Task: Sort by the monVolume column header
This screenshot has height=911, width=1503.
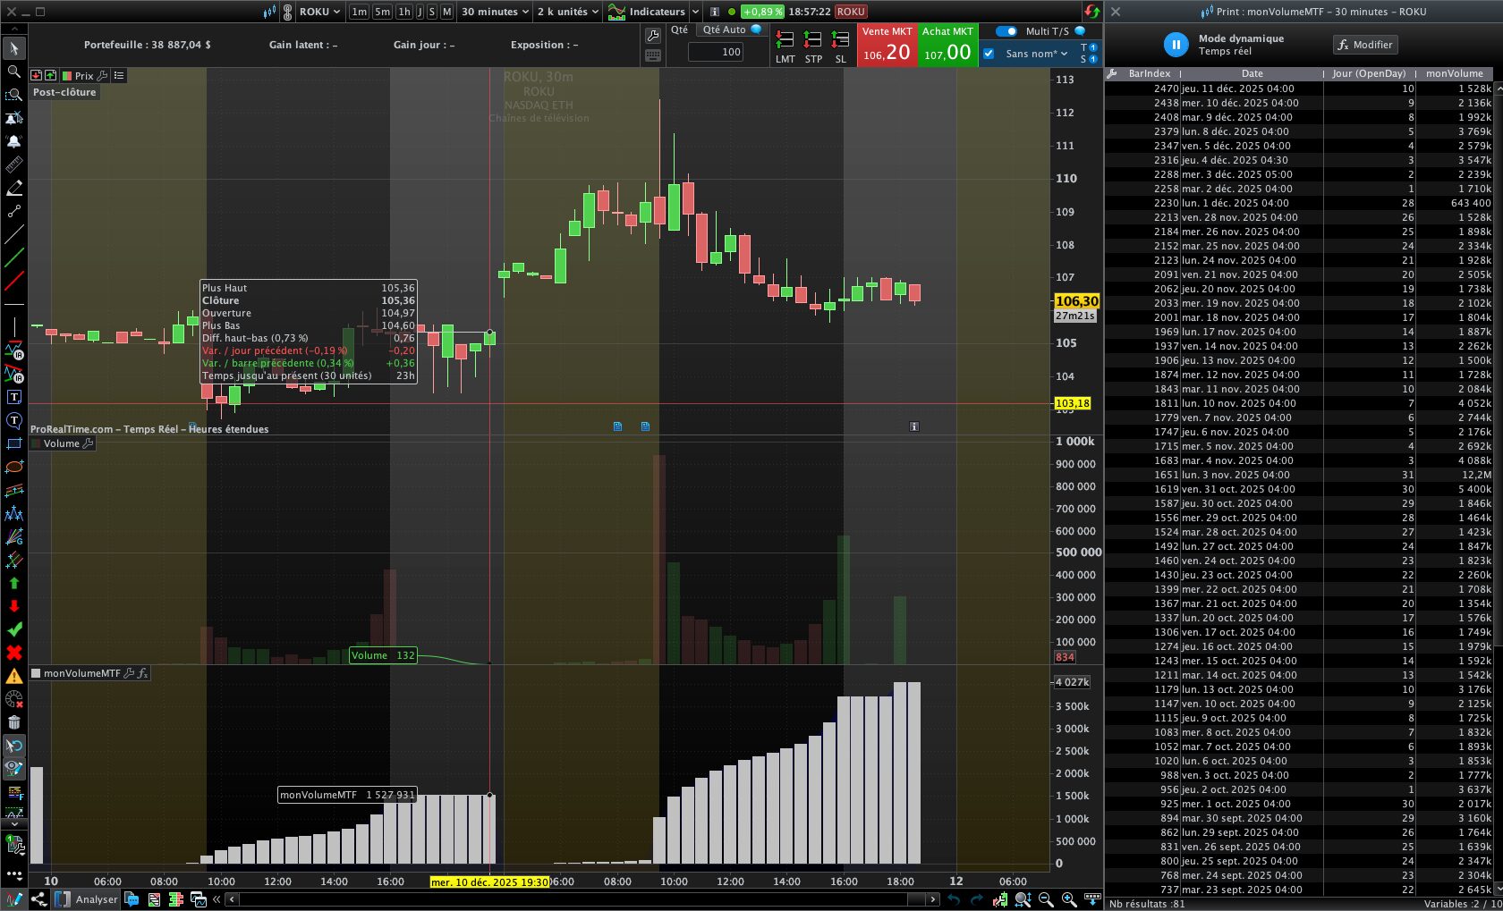Action: (x=1454, y=73)
